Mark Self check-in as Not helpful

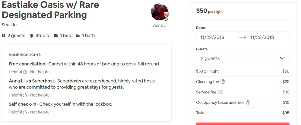(x=40, y=112)
